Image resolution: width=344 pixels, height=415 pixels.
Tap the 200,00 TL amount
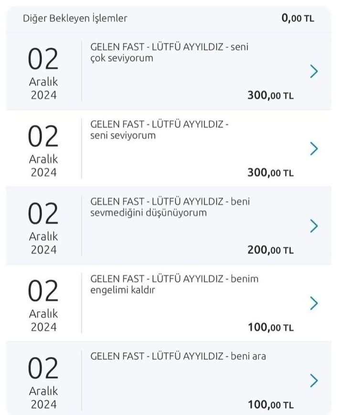tap(270, 250)
